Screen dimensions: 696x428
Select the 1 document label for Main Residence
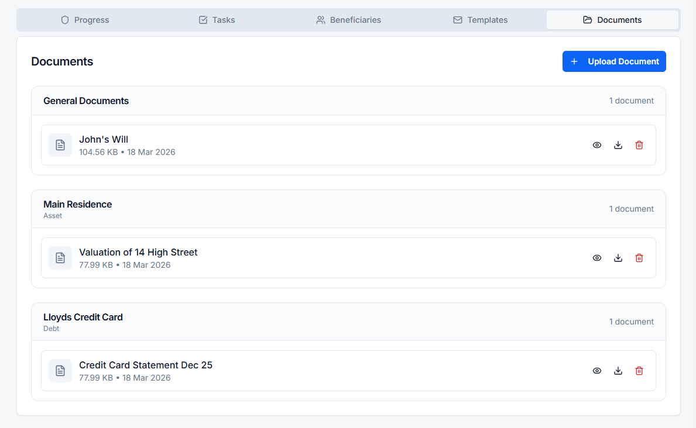[x=632, y=208]
